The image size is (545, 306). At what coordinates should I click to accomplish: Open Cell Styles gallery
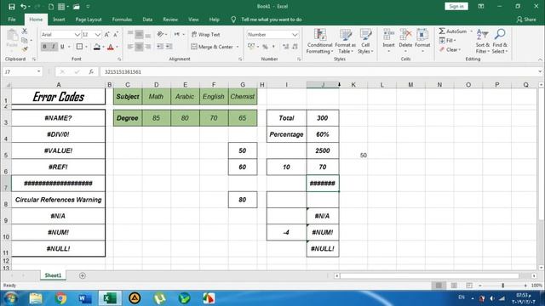pos(365,41)
